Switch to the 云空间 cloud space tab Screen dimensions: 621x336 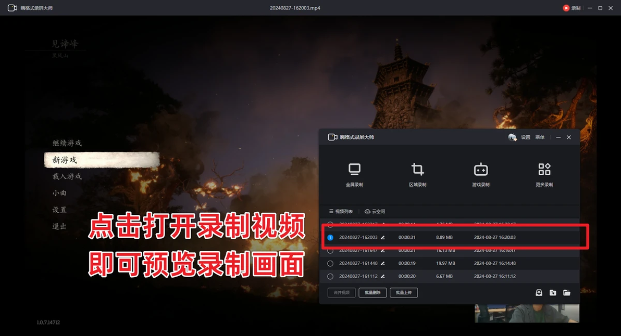(375, 212)
